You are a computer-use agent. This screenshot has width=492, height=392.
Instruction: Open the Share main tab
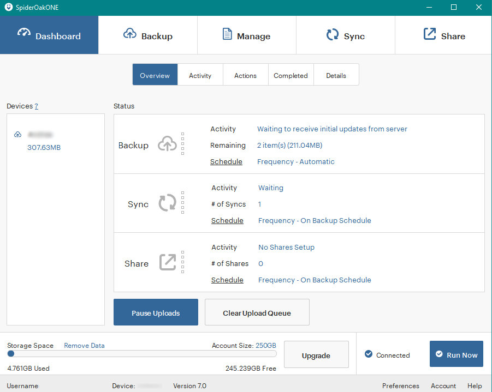444,35
